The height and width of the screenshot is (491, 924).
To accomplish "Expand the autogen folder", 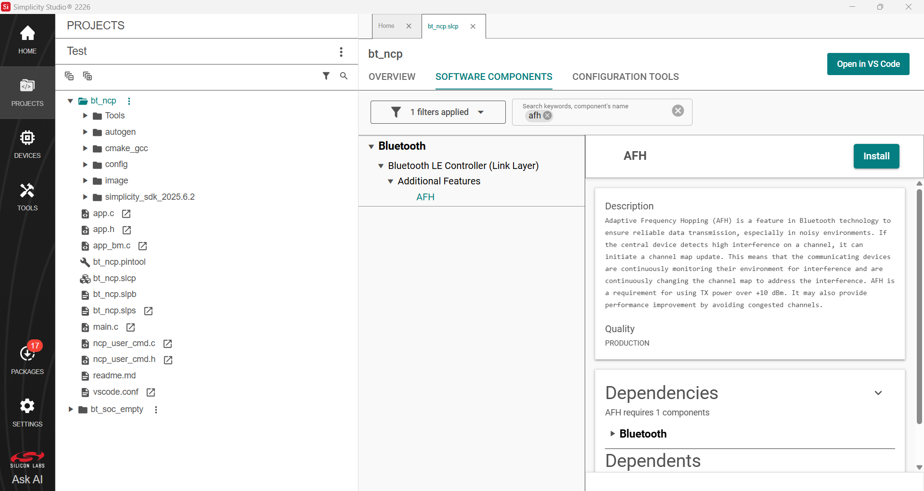I will point(85,132).
